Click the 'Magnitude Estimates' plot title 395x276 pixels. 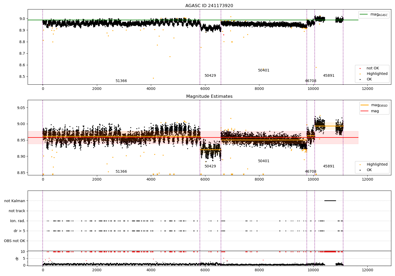coord(209,96)
